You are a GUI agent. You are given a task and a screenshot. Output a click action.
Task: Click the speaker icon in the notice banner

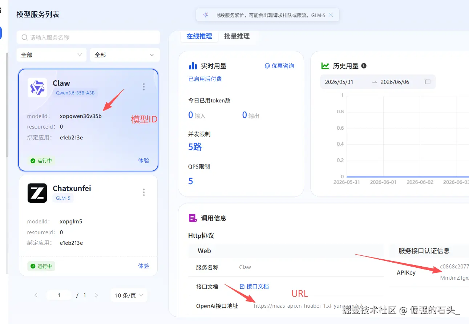206,15
